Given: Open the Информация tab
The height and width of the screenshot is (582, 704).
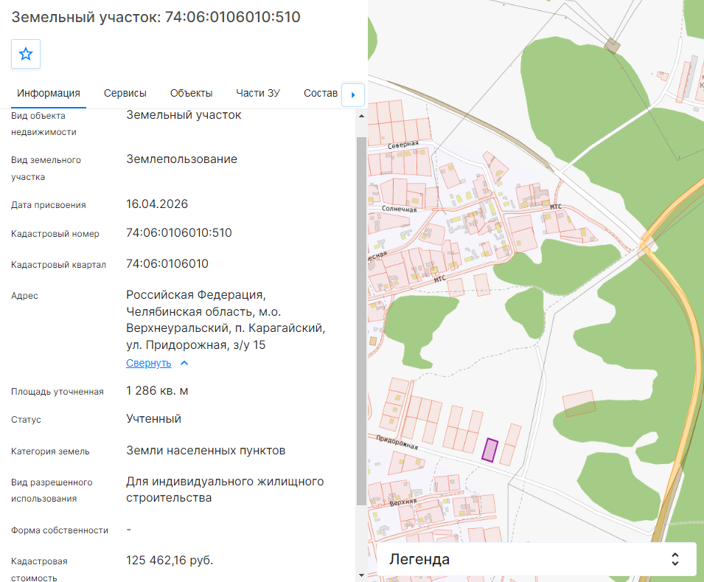Looking at the screenshot, I should pyautogui.click(x=49, y=93).
